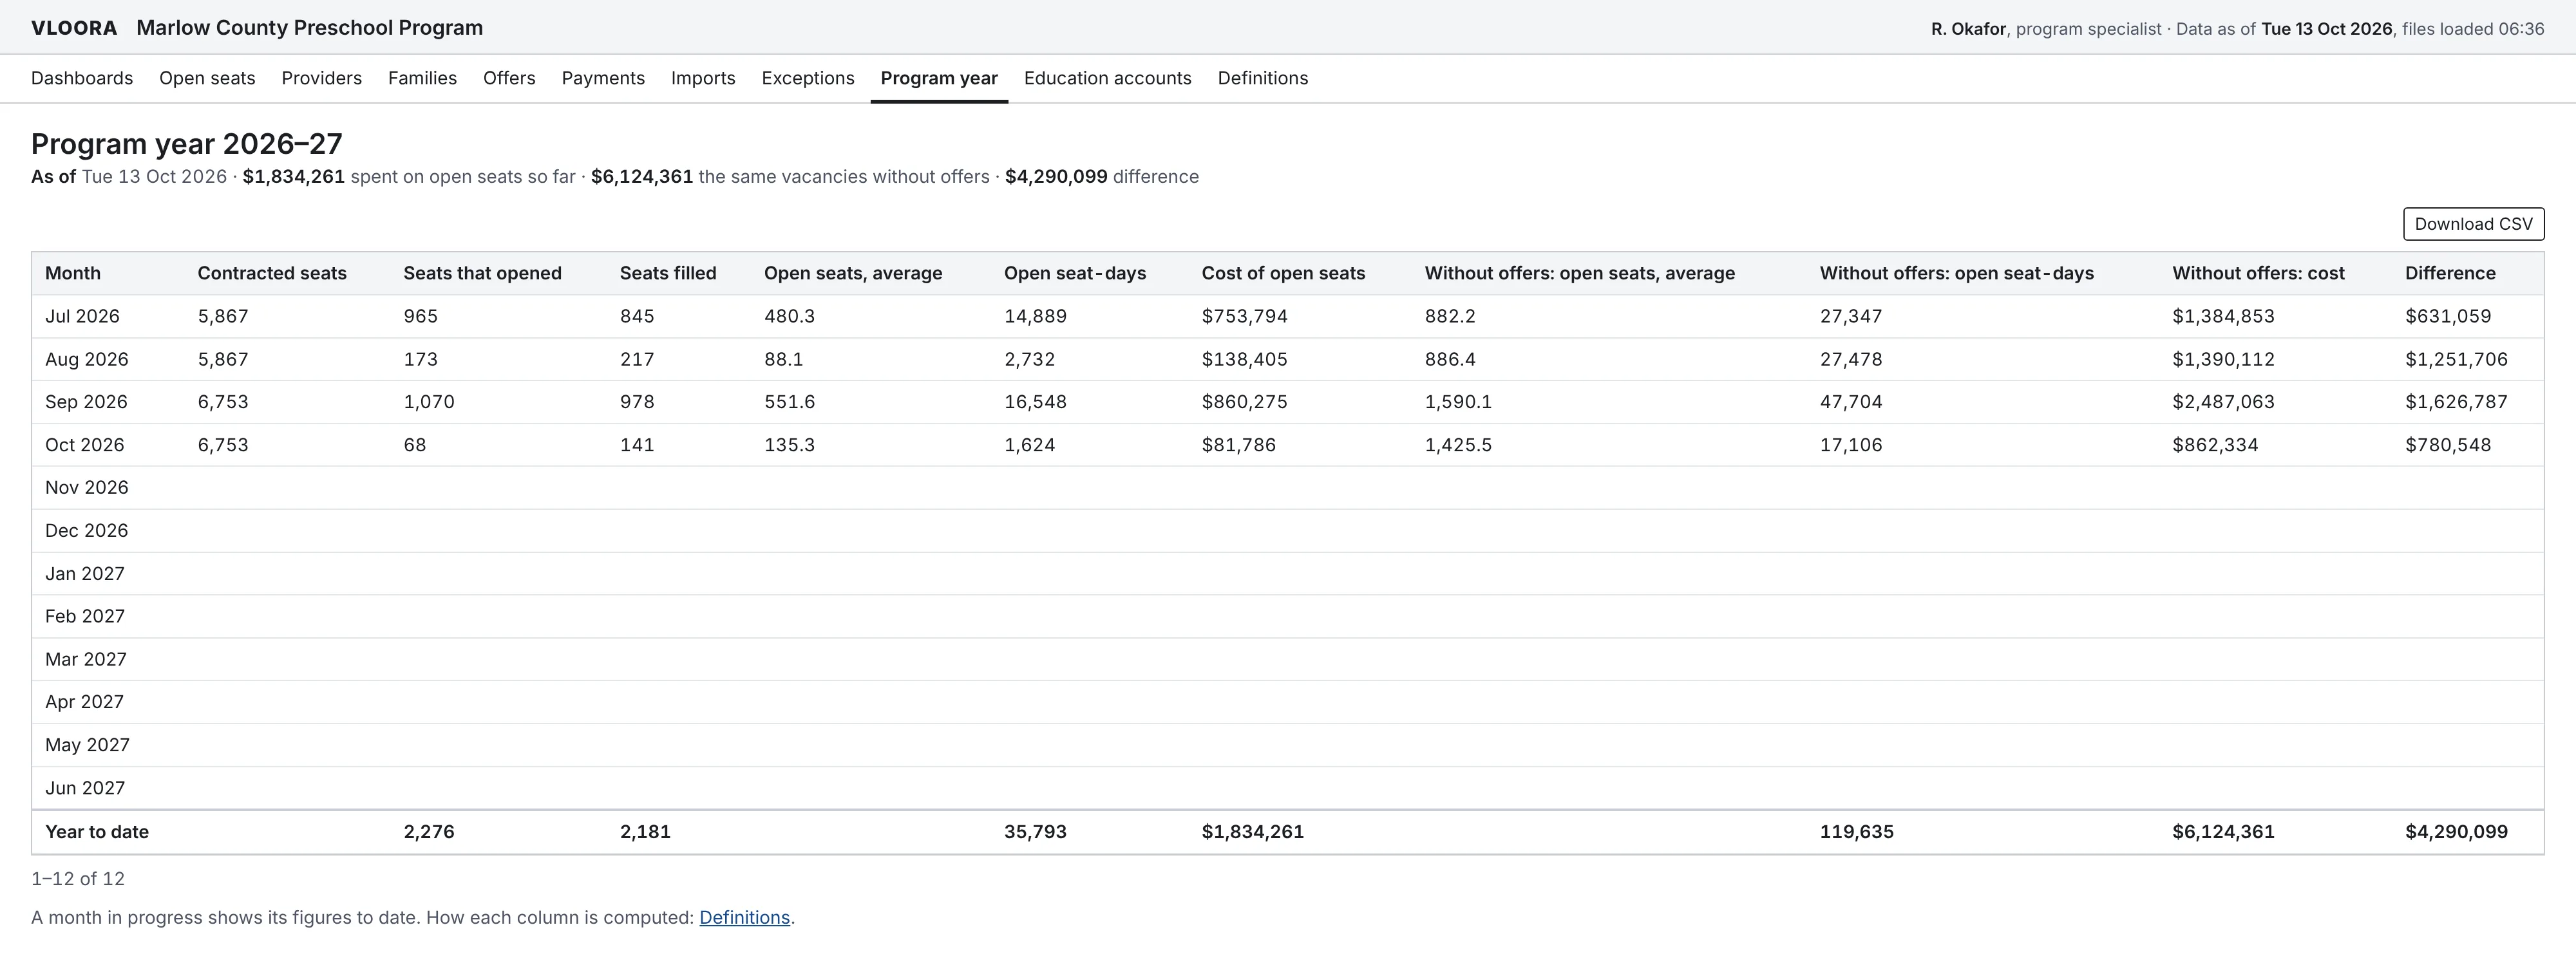
Task: Switch to the Providers tab
Action: [x=321, y=78]
